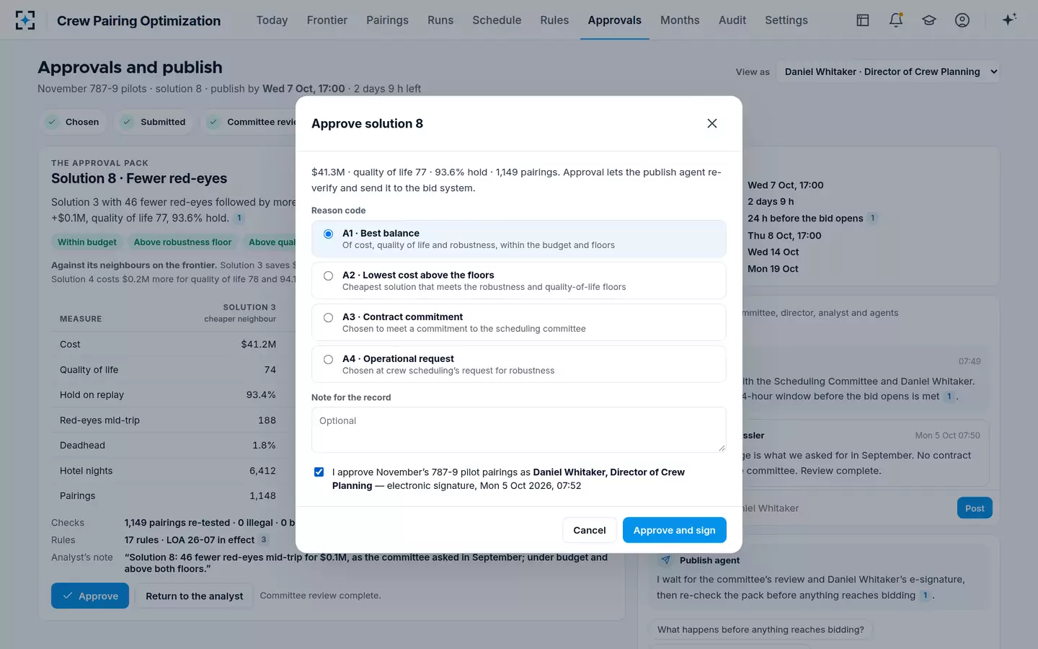Click the blue Approve button in the pack

[90, 596]
